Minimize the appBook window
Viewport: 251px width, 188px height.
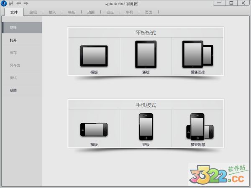tap(219, 3)
